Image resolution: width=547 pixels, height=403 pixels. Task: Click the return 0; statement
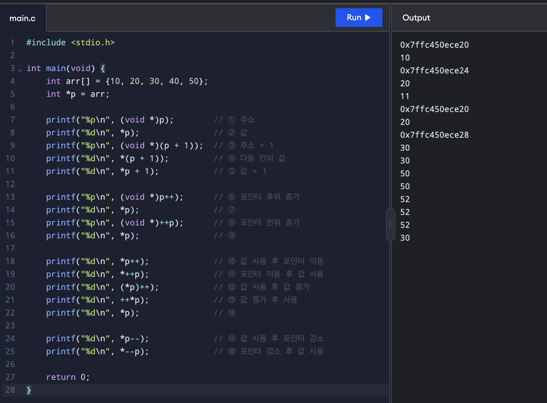[68, 377]
